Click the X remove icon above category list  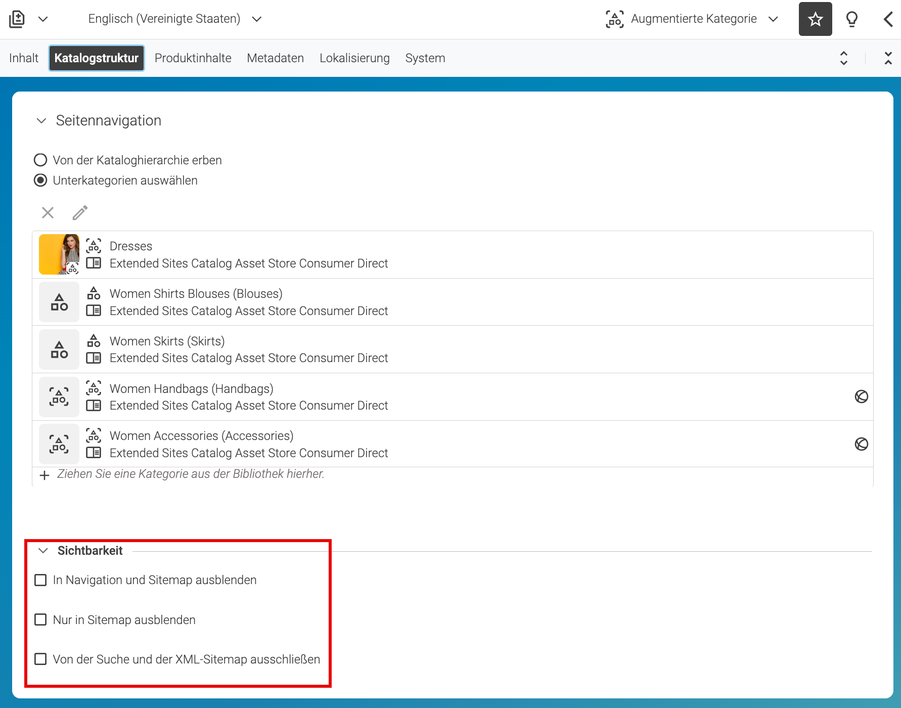coord(48,213)
